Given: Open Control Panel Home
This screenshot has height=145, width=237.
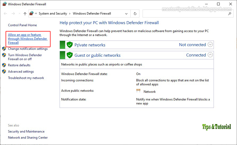Looking at the screenshot, I should [x=22, y=25].
